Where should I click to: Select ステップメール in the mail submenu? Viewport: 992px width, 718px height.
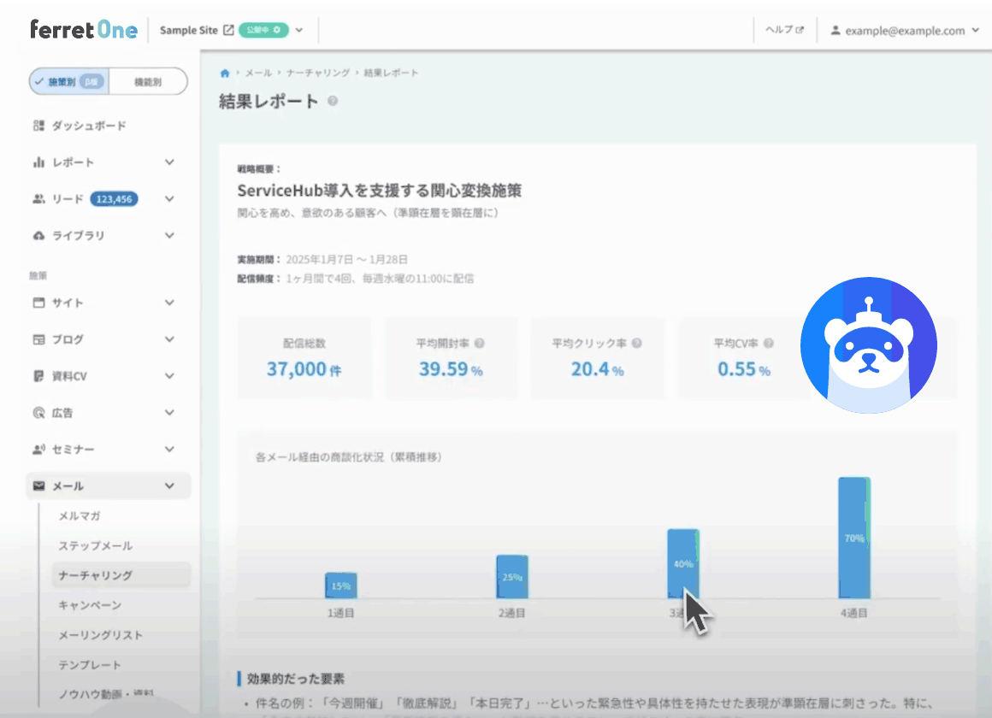(x=95, y=545)
